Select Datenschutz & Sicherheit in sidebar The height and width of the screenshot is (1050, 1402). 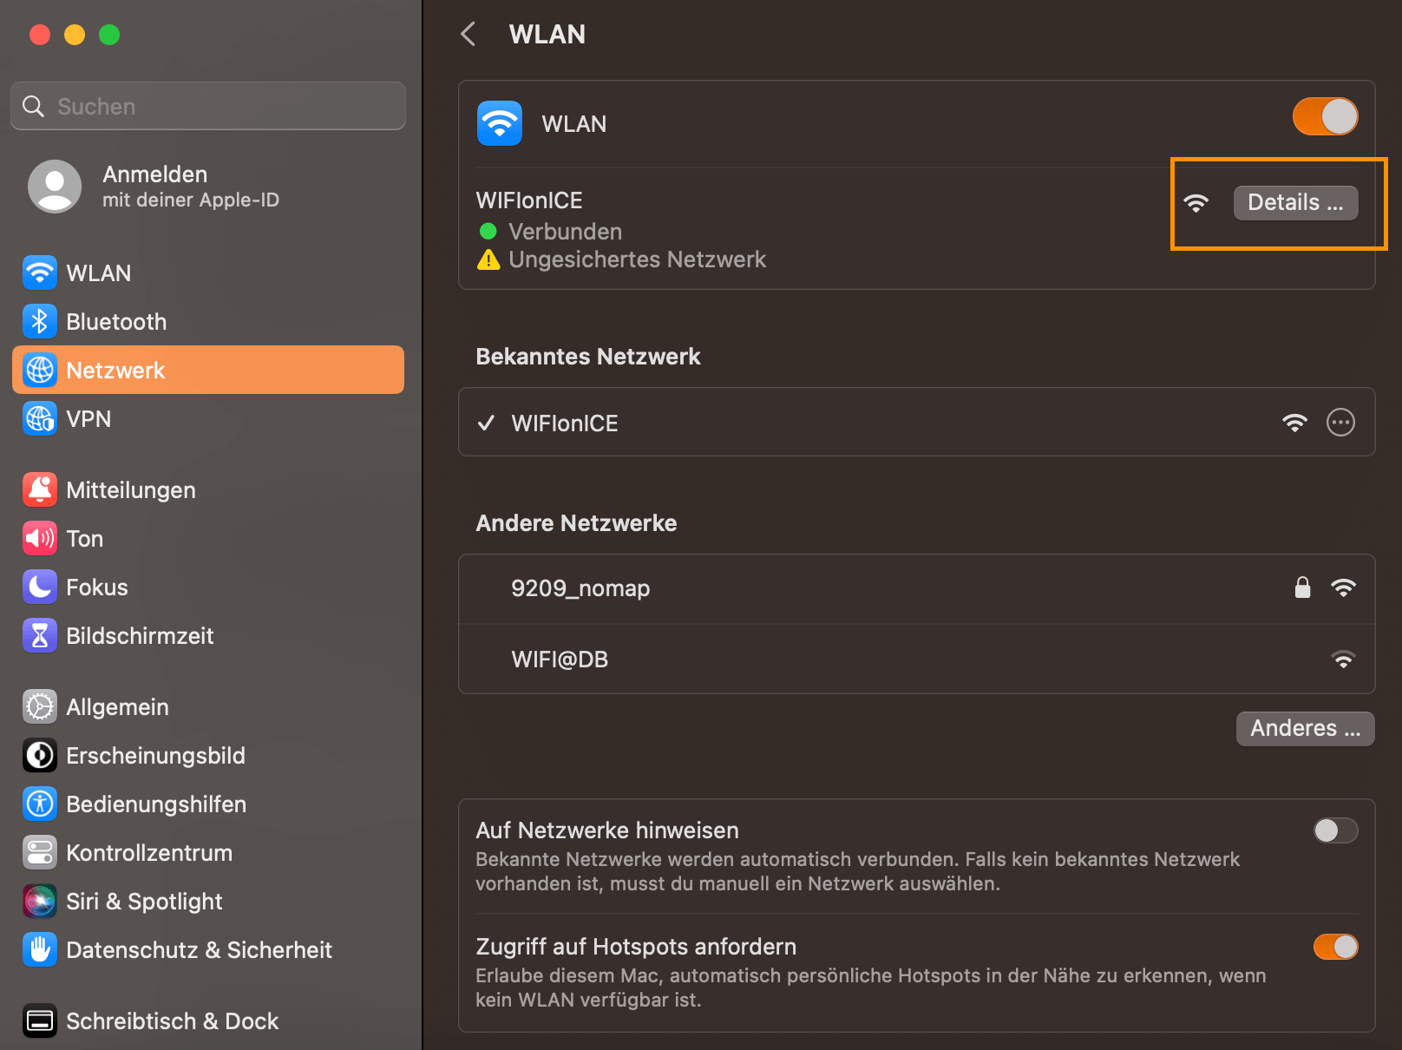pos(39,949)
